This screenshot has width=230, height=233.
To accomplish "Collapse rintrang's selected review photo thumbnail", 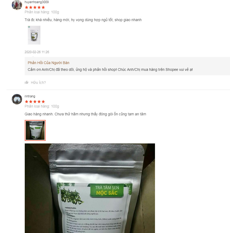I will coord(35,130).
